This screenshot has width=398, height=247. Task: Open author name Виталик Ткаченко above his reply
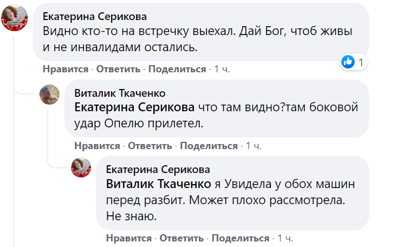tap(119, 93)
